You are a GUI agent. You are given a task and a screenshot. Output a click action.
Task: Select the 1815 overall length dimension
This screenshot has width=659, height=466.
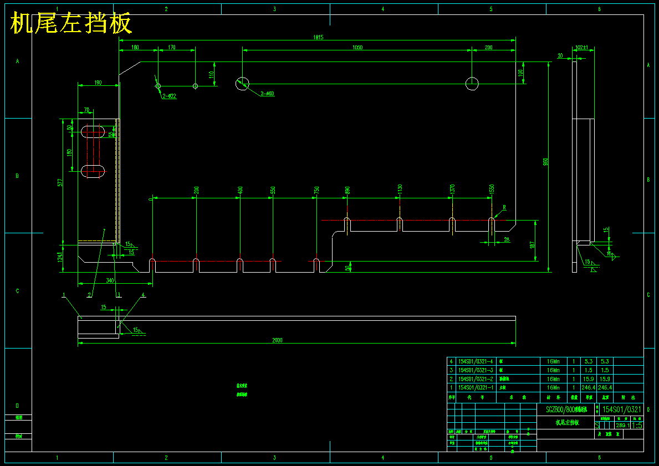318,37
